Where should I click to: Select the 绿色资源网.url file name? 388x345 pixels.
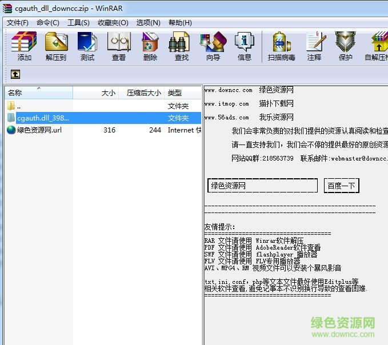point(39,130)
